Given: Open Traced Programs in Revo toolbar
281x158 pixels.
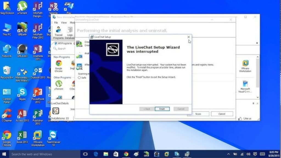Looking at the screenshot, I should click(x=58, y=33).
